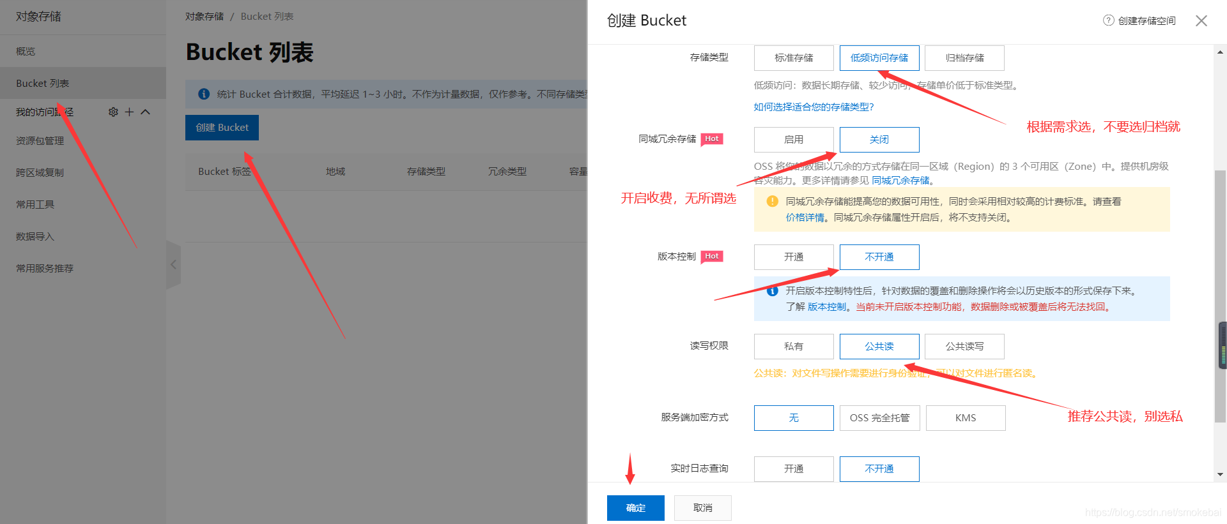The width and height of the screenshot is (1227, 524).
Task: Click the 冗余类型 column header
Action: [x=507, y=172]
